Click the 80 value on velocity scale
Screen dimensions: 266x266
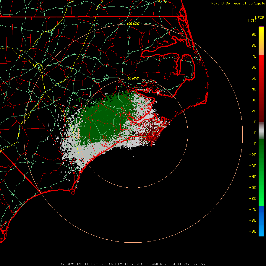point(254,45)
